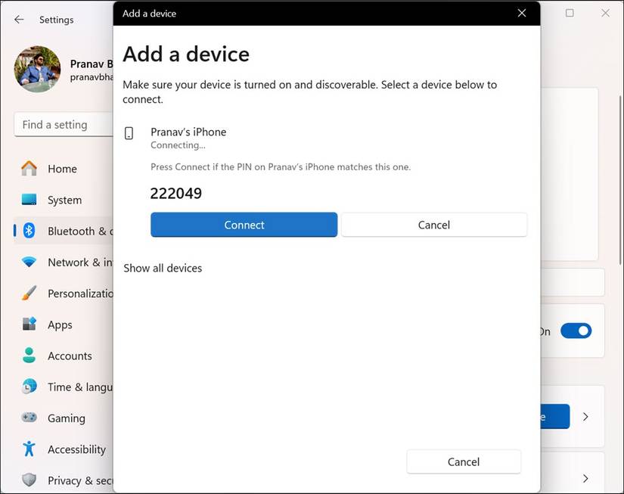624x494 pixels.
Task: Click the Accessibility figure icon
Action: point(29,449)
